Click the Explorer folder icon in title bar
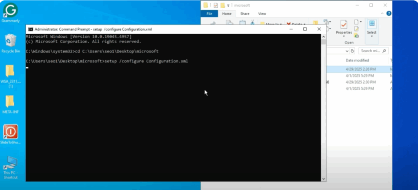 [x=206, y=5]
